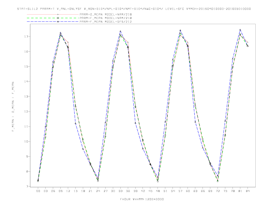Click x-axis tick label 51
The width and height of the screenshot is (270, 208).
click(165, 191)
